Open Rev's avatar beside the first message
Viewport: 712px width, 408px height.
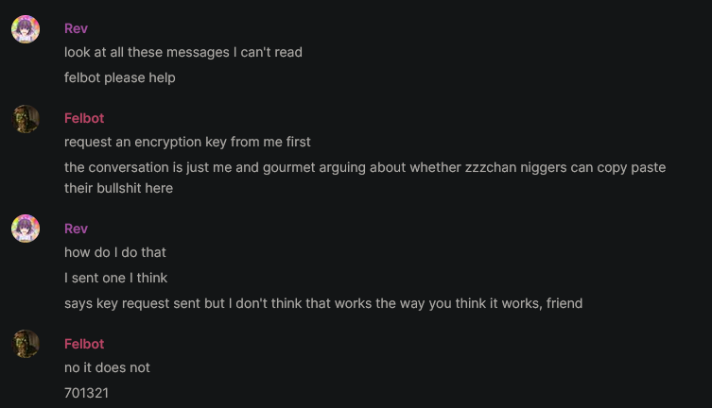pyautogui.click(x=26, y=29)
